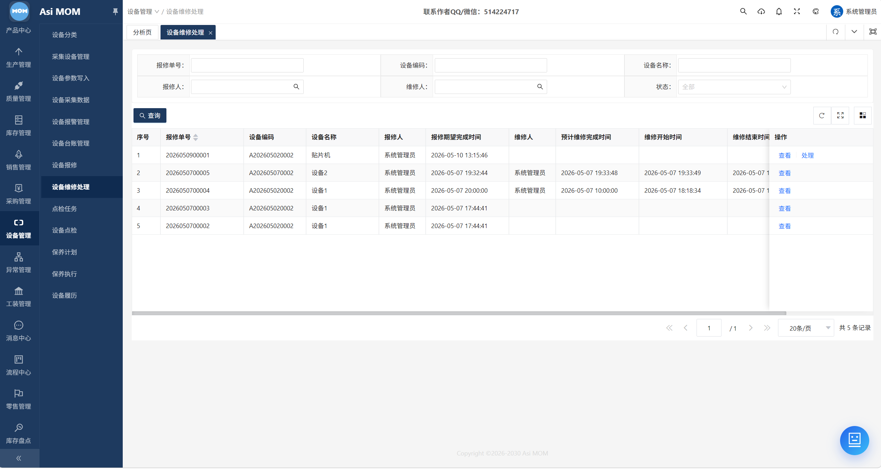The image size is (881, 469).
Task: Toggle fullscreen using the header expand icon
Action: [x=797, y=11]
